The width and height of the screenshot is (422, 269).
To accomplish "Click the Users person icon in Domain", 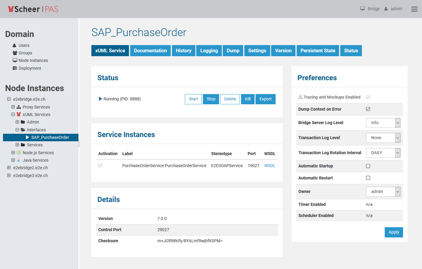I will [x=14, y=45].
